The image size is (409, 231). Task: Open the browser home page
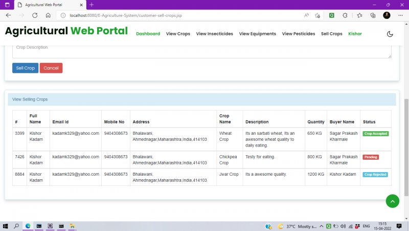pyautogui.click(x=48, y=15)
